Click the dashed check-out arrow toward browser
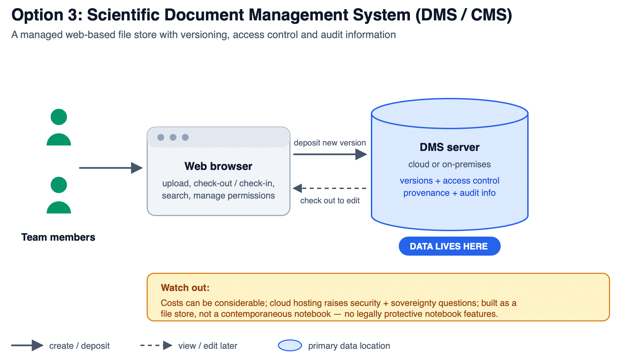 pos(329,188)
